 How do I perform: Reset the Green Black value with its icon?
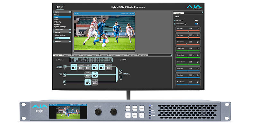[198, 55]
